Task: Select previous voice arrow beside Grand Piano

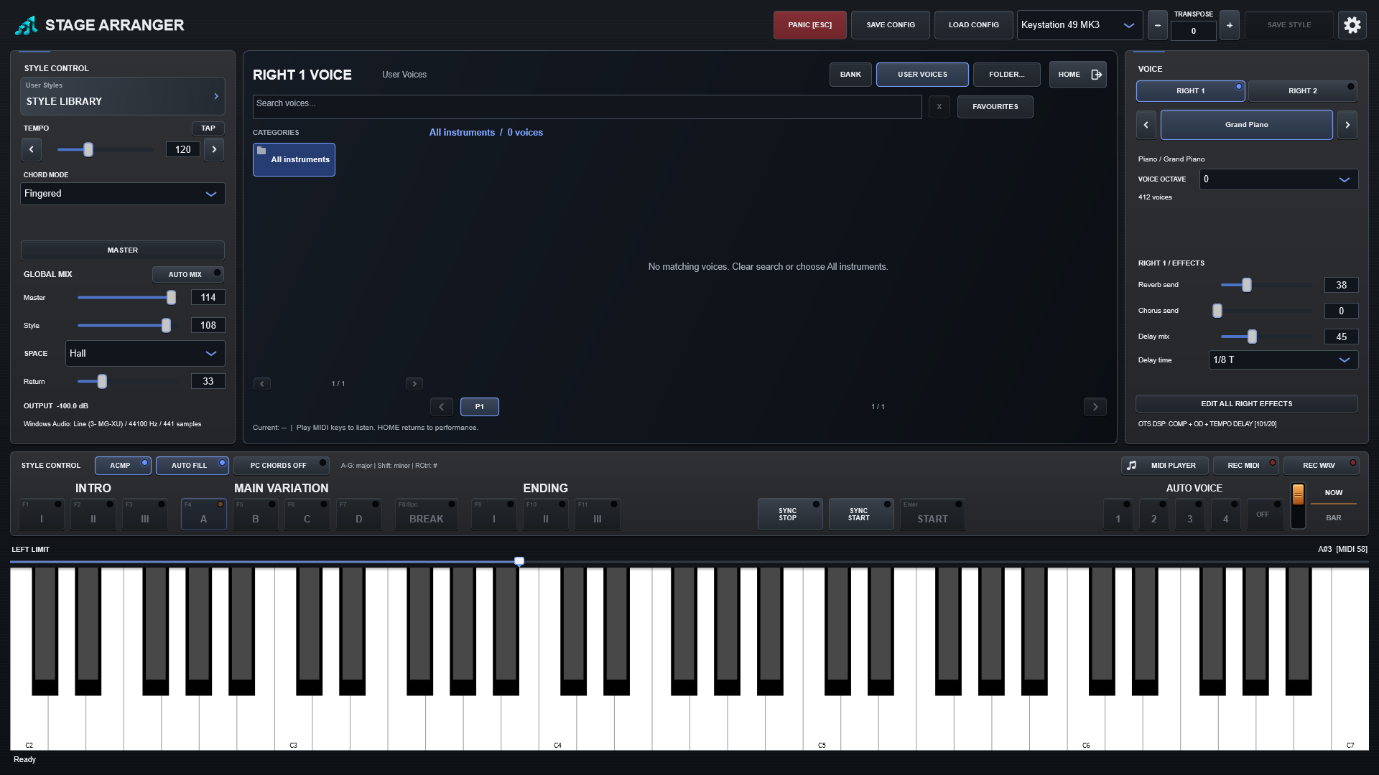Action: (1146, 125)
